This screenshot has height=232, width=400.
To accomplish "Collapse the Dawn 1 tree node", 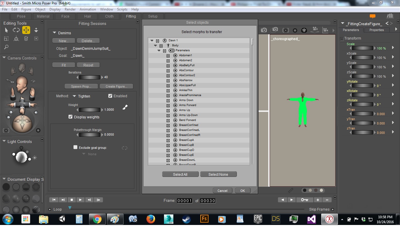I will point(152,41).
